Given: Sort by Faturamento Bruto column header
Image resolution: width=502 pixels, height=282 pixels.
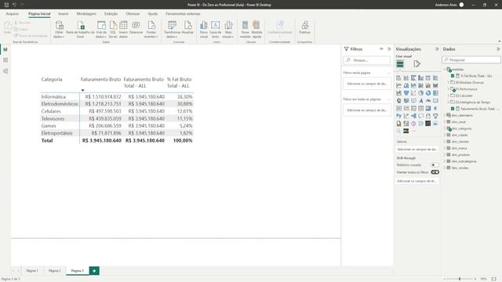Looking at the screenshot, I should tap(100, 79).
